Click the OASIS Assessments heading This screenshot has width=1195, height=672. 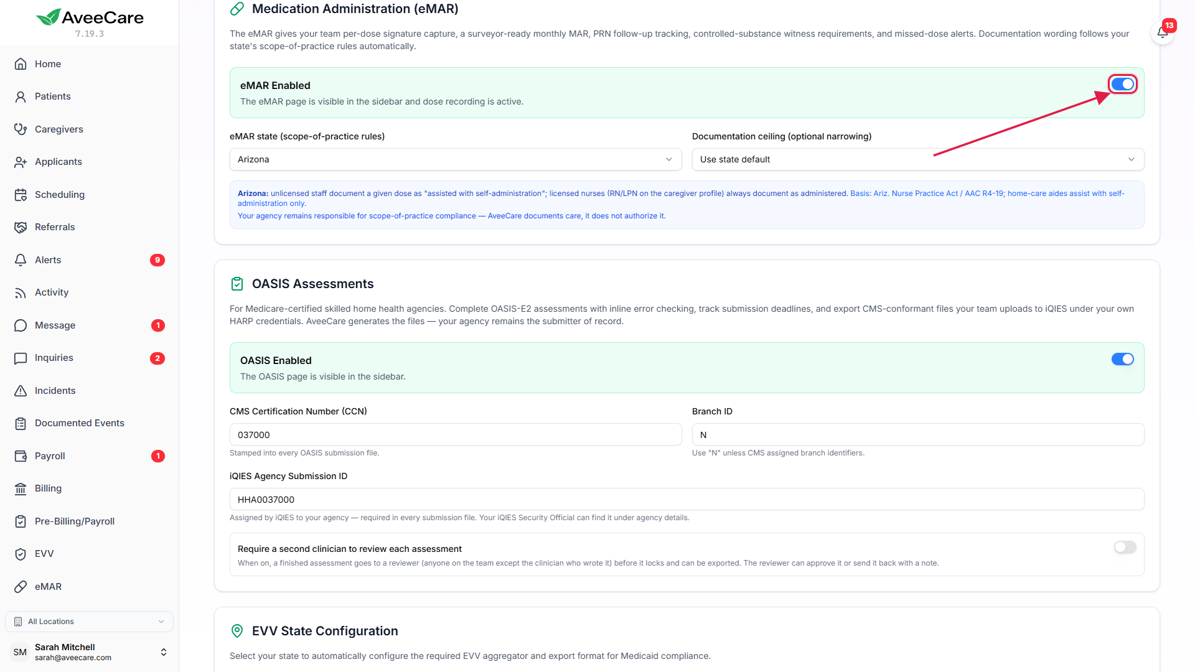click(x=312, y=284)
